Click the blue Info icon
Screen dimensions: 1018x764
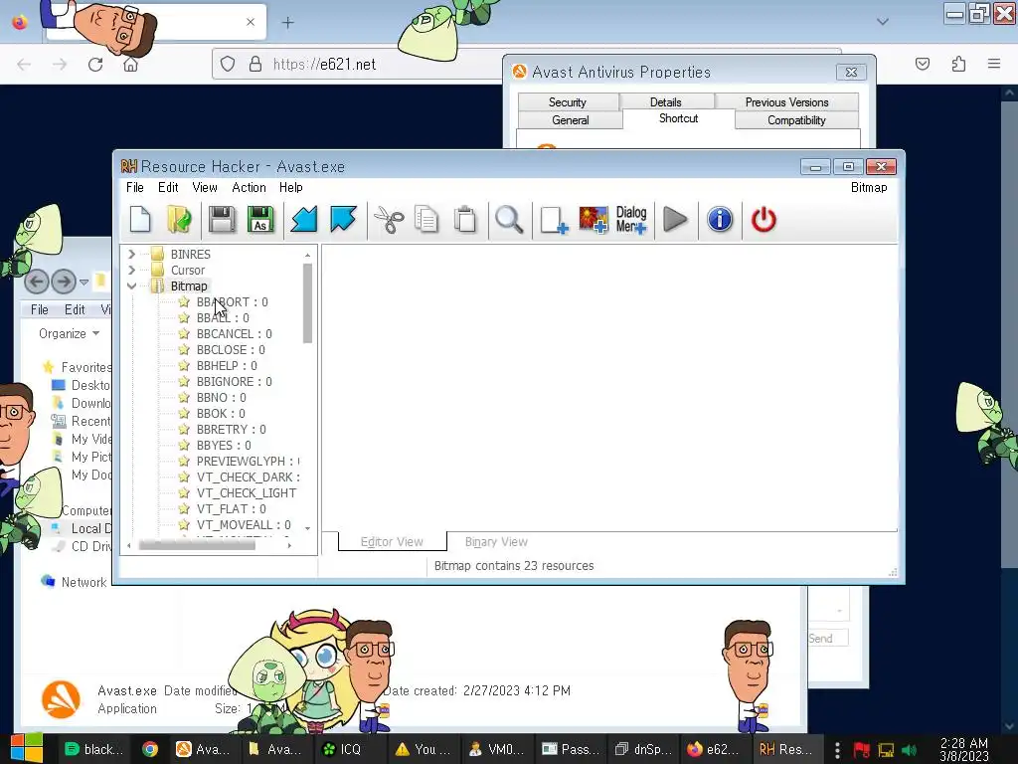(720, 220)
